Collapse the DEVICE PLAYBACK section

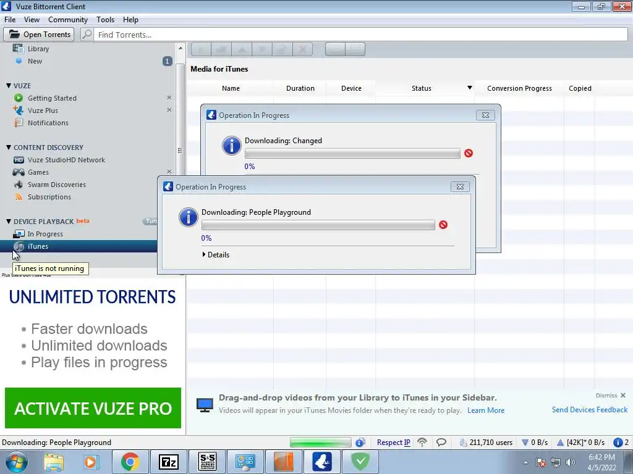pos(9,222)
